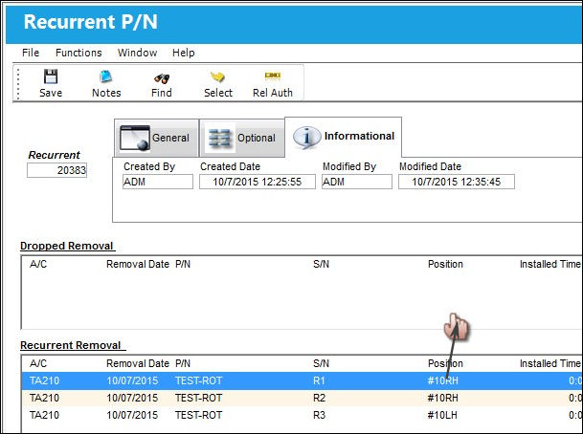Click Position header in Dropped Removal
Image resolution: width=583 pixels, height=434 pixels.
445,264
